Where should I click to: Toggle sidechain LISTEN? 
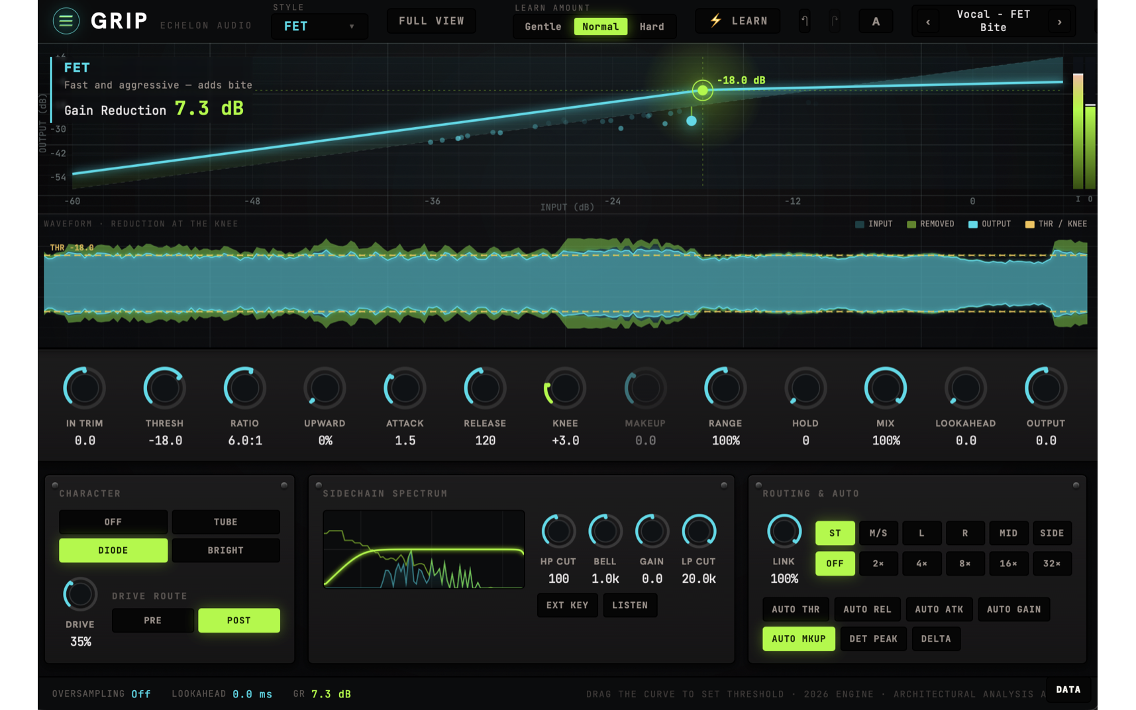[x=630, y=605]
